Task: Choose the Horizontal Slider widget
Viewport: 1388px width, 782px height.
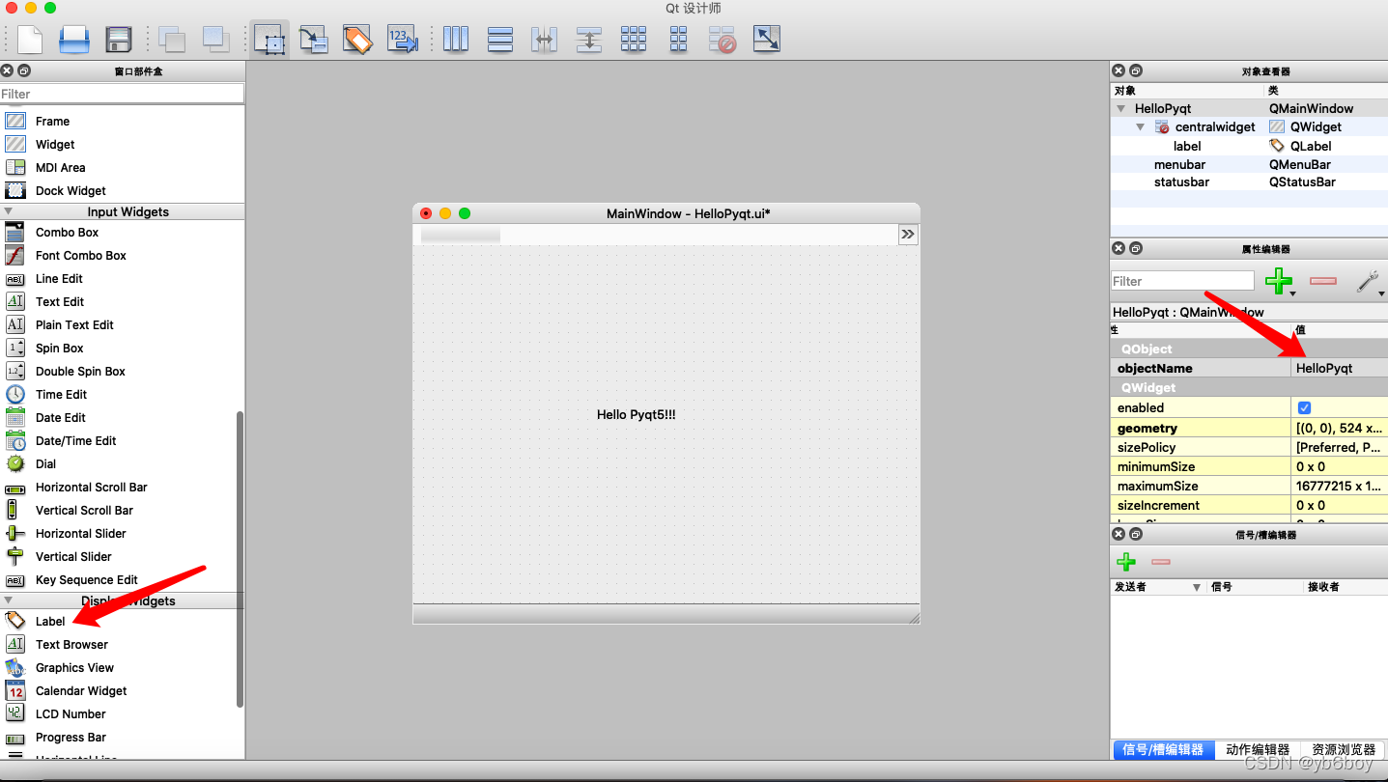Action: [x=80, y=533]
